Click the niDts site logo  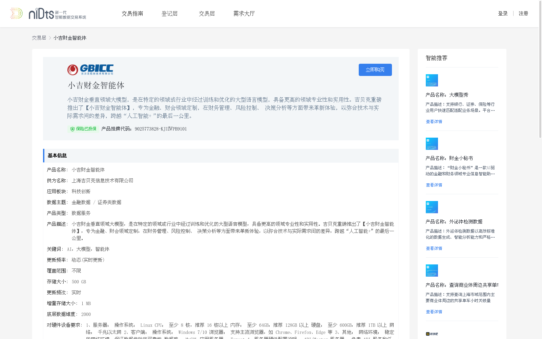(48, 14)
